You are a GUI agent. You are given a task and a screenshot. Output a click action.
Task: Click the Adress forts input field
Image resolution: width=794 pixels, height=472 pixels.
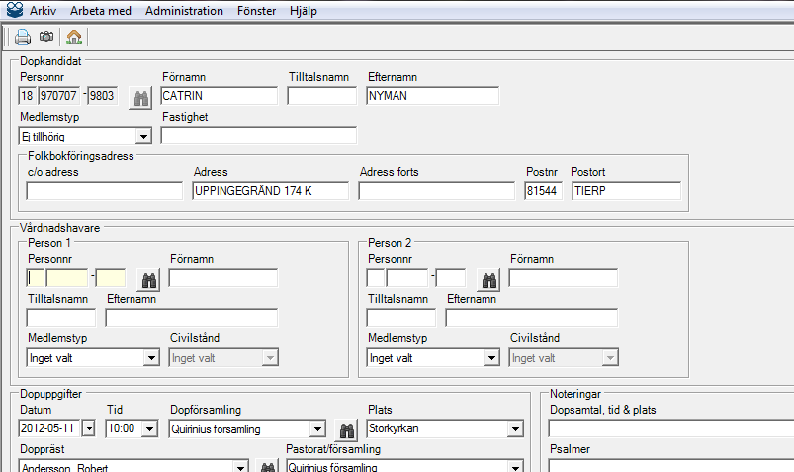point(436,191)
